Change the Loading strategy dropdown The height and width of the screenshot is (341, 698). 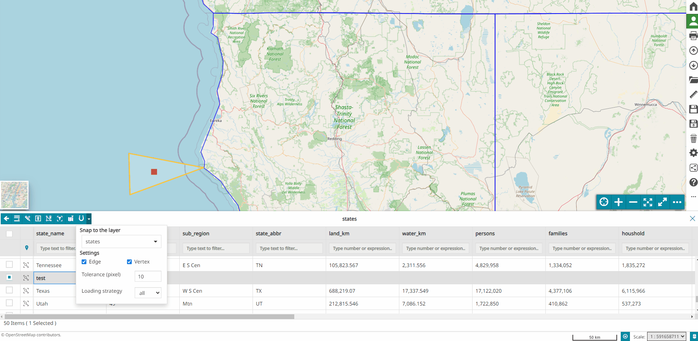coord(148,293)
